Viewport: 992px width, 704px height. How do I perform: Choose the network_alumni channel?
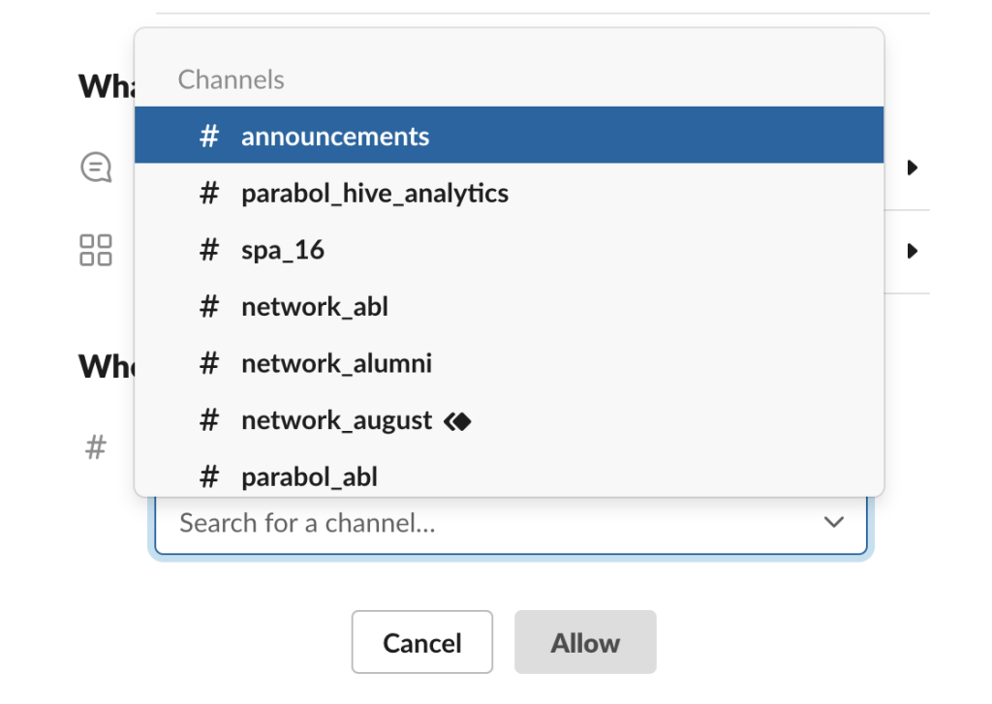click(336, 364)
